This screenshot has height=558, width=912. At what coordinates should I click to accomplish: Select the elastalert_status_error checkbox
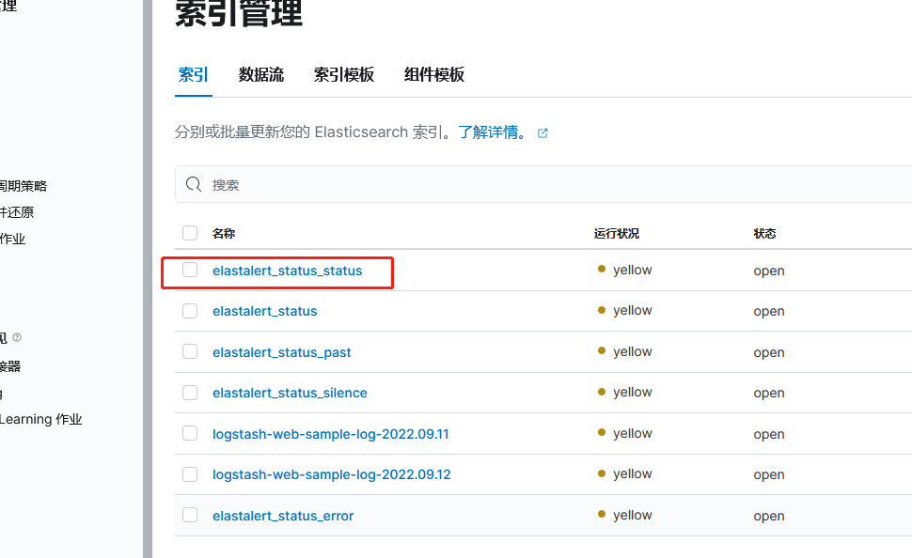(x=190, y=515)
